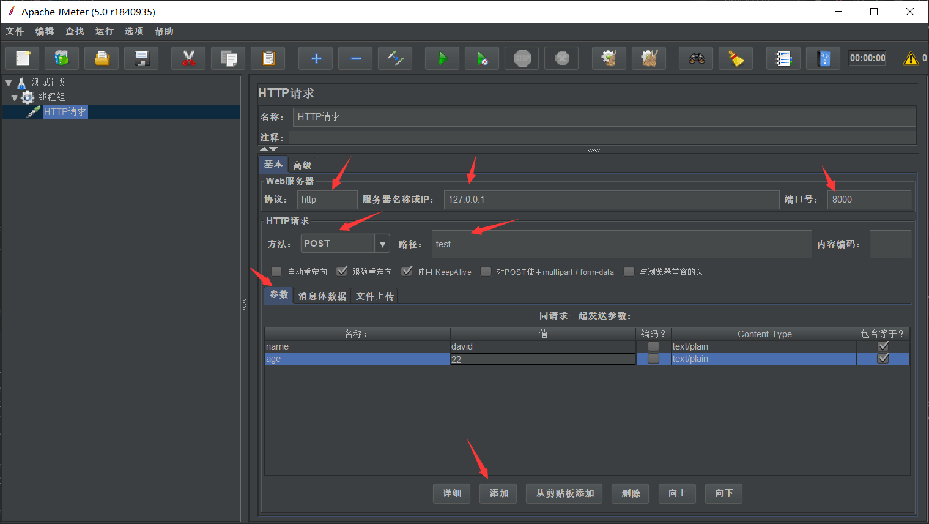This screenshot has height=524, width=929.
Task: Select the 基本 tab
Action: pyautogui.click(x=273, y=164)
